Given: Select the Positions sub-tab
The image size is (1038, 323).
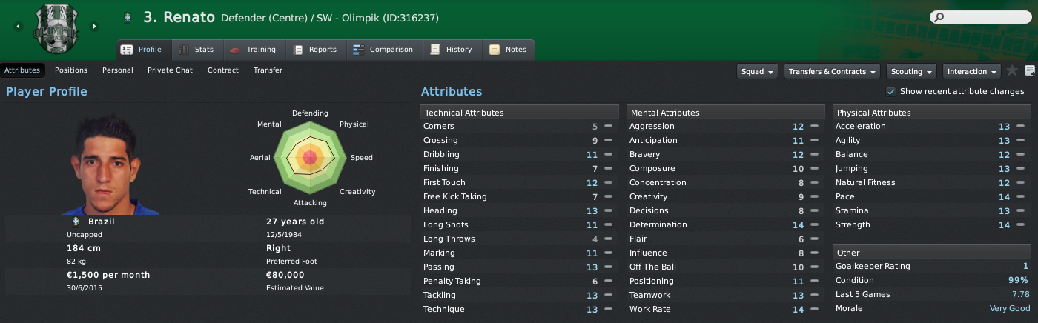Looking at the screenshot, I should click(x=71, y=70).
